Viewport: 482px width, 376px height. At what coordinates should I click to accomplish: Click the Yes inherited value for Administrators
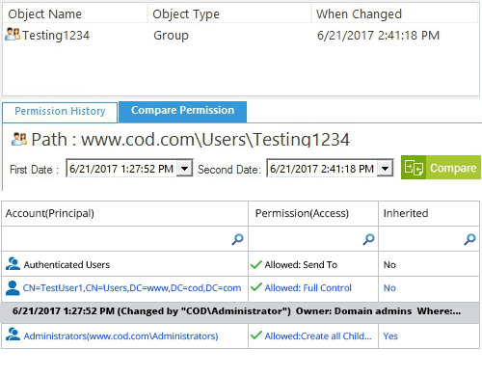click(x=390, y=336)
